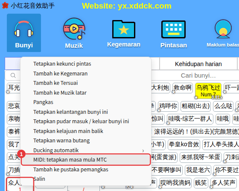Play the 滚得远远的 sound button
Screen dimensions: 239x191
click(x=195, y=131)
